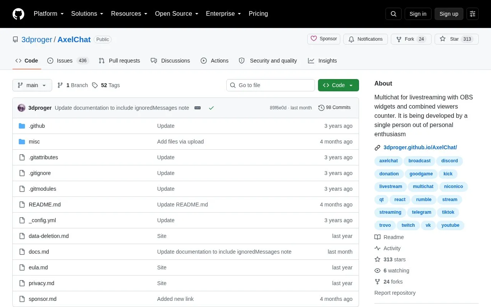The width and height of the screenshot is (491, 307).
Task: Select the twitch topic tag
Action: click(x=408, y=225)
